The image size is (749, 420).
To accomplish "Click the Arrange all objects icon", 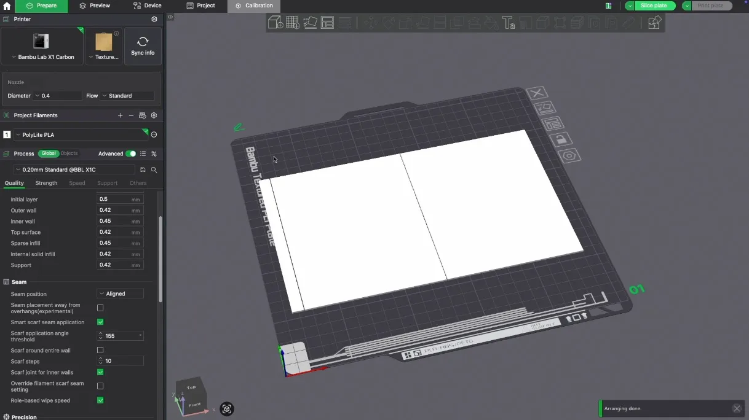I will [x=327, y=23].
